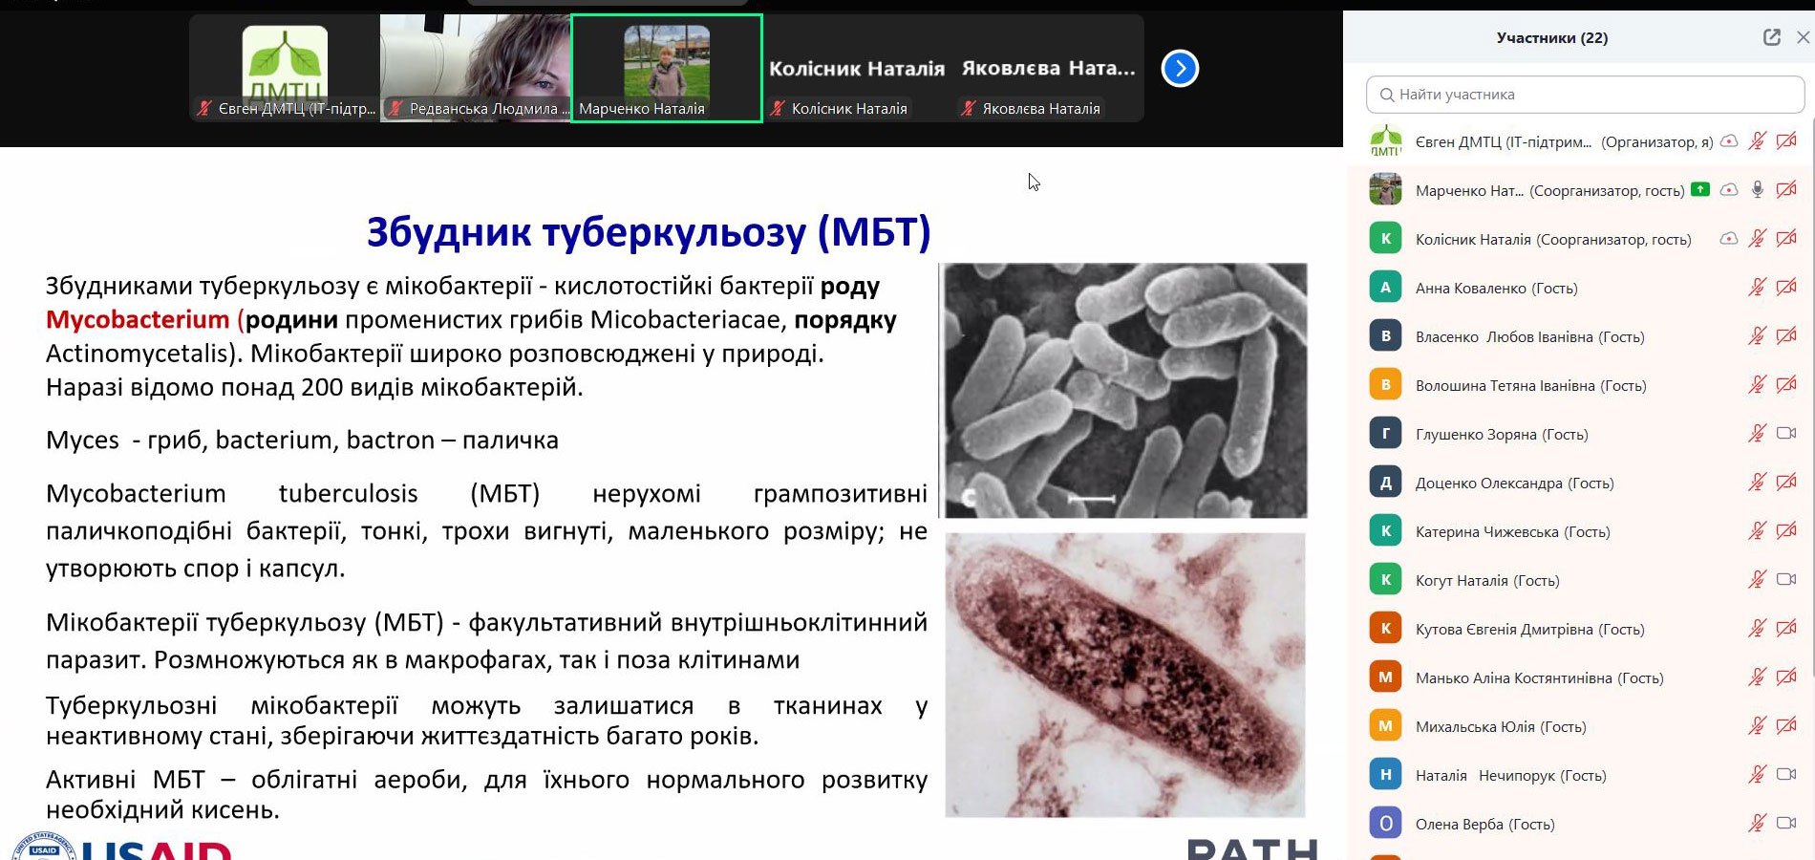
Task: Click green screen-share icon for Марченко
Action: (1700, 189)
